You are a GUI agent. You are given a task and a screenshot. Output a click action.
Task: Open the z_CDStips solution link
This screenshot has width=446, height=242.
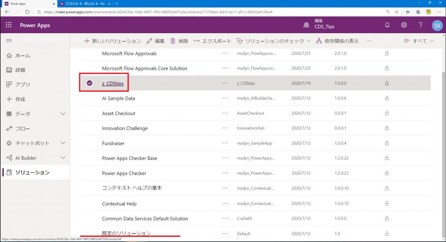113,83
